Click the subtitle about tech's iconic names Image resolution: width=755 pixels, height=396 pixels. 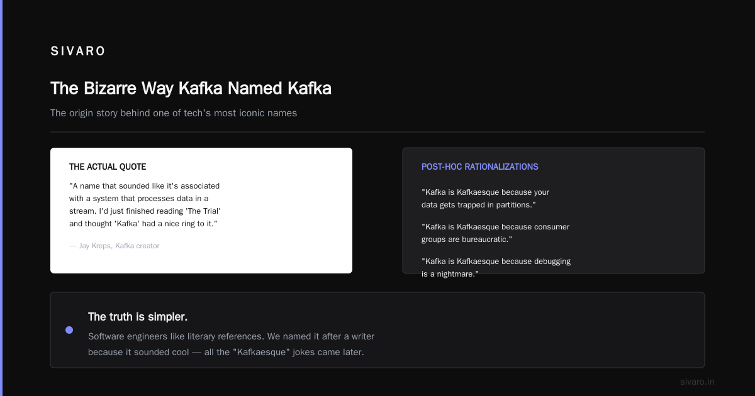coord(174,113)
